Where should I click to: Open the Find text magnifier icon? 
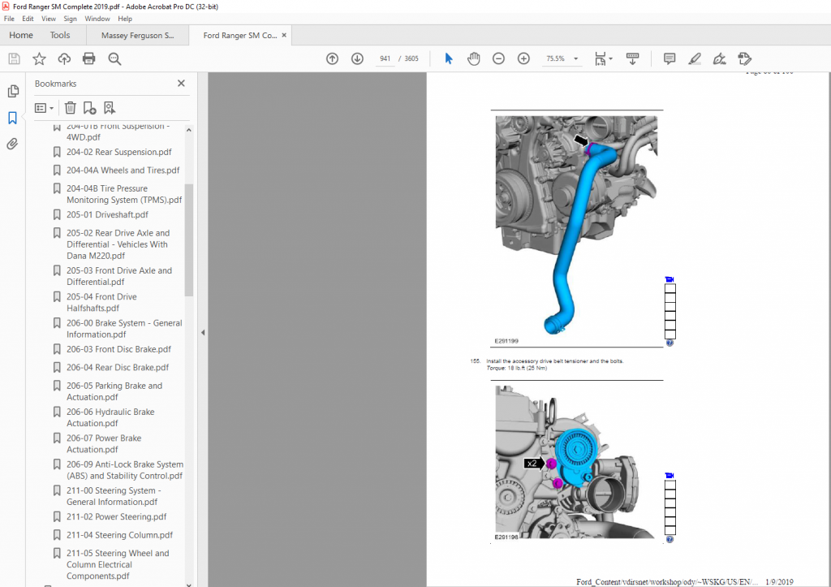(114, 58)
